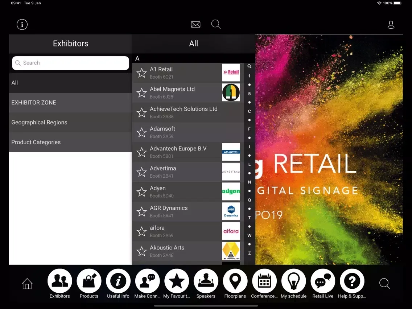Image resolution: width=412 pixels, height=309 pixels.
Task: Open the Adyen exhibitor entry
Action: 188,192
